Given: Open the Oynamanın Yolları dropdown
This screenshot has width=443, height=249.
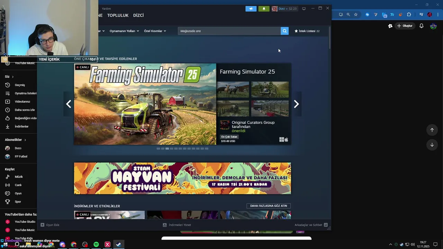Looking at the screenshot, I should click(124, 31).
